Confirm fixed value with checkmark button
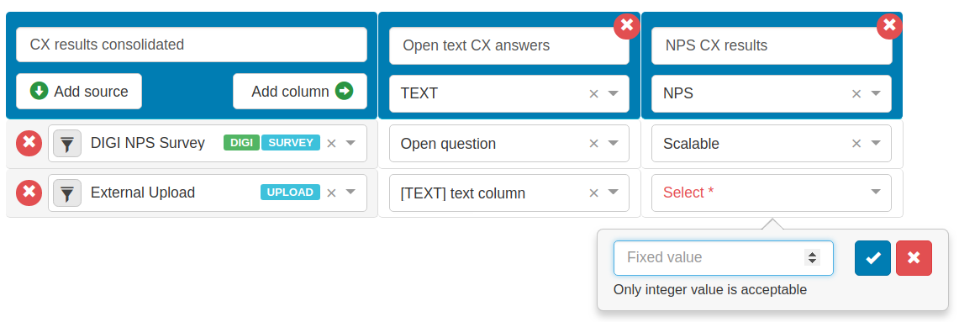 [872, 258]
